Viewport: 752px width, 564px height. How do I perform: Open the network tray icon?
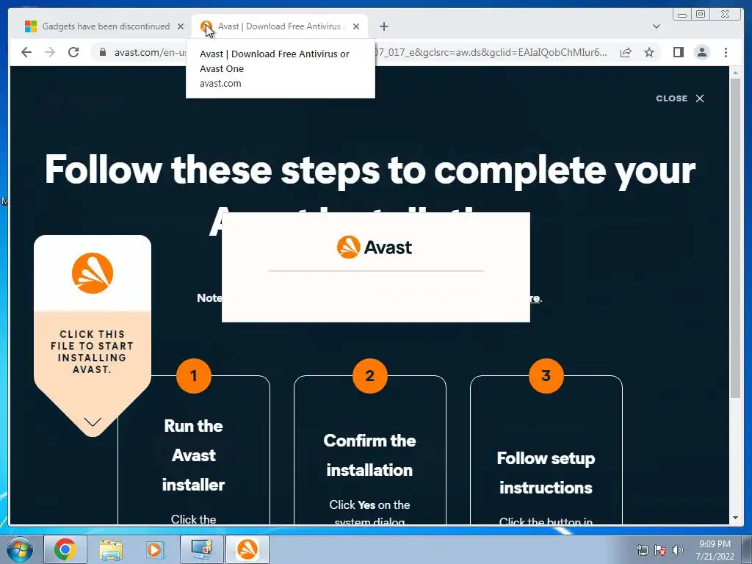tap(642, 550)
